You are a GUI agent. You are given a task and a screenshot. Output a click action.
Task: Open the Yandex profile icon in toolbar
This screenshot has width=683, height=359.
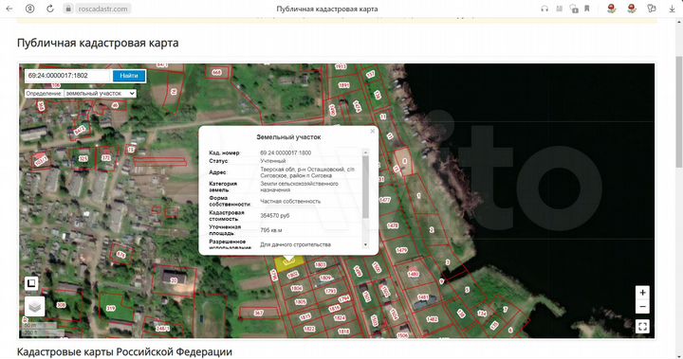tap(29, 9)
